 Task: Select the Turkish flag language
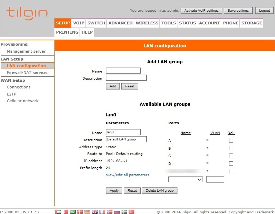131,212
